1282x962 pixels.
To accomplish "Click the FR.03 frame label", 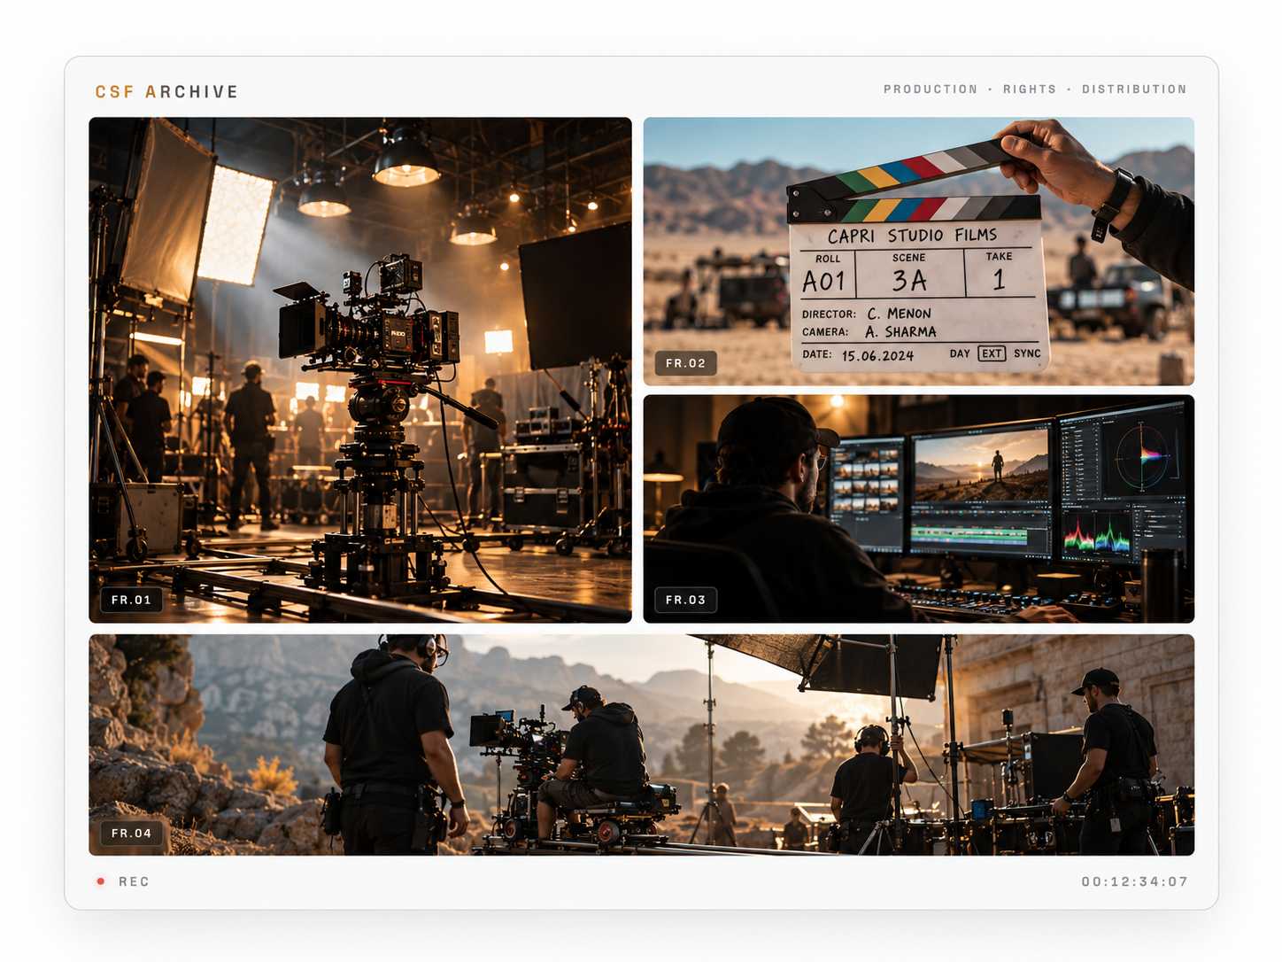I will coord(685,600).
